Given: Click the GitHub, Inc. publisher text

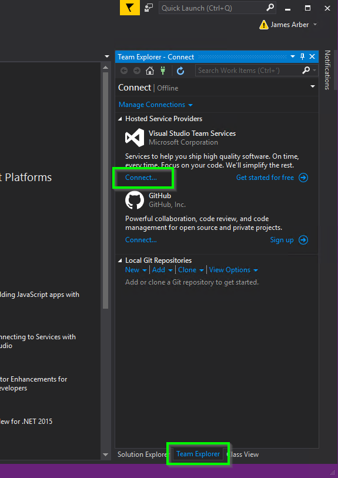Looking at the screenshot, I should click(x=167, y=205).
